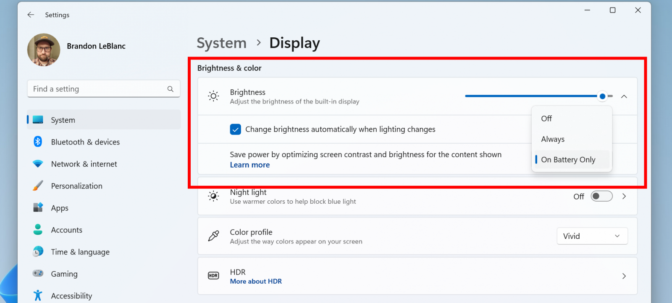
Task: Expand HDR settings with chevron
Action: pyautogui.click(x=624, y=276)
